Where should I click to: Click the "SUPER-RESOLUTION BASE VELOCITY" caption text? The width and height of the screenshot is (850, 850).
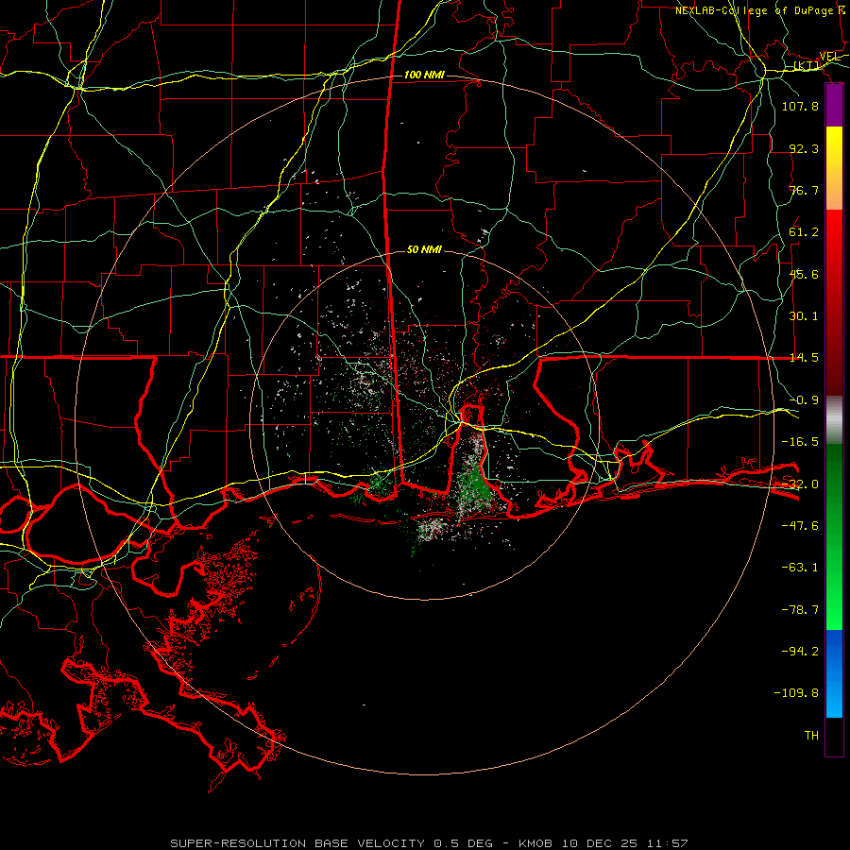[297, 843]
